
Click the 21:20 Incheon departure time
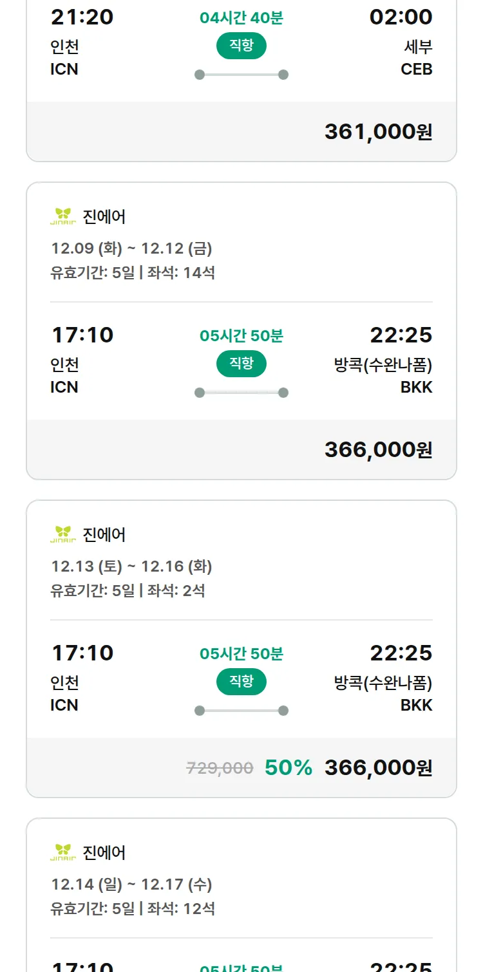(x=82, y=17)
